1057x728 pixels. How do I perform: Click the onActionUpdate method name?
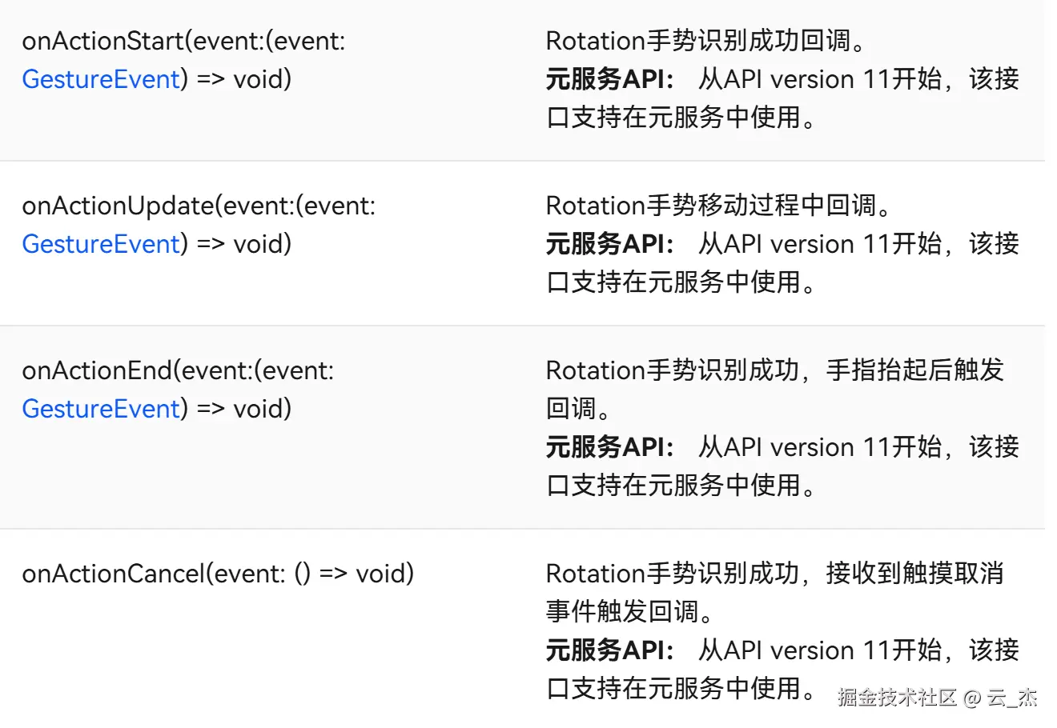coord(118,206)
